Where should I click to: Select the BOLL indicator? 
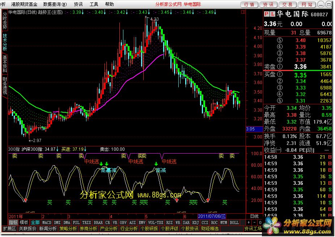coord(234,223)
